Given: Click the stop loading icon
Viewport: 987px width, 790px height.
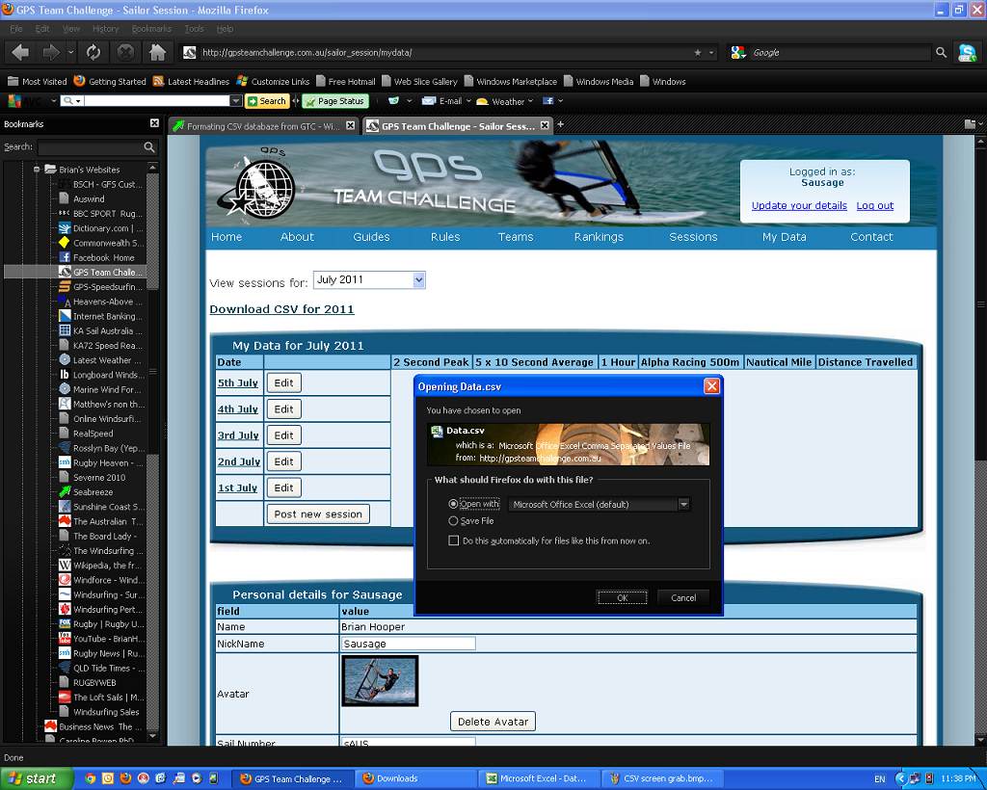Looking at the screenshot, I should [125, 52].
